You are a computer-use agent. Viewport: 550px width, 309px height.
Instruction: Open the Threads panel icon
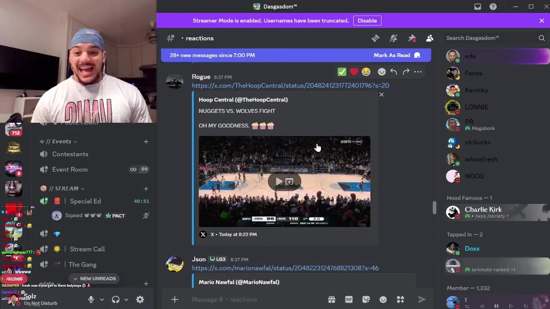point(376,38)
